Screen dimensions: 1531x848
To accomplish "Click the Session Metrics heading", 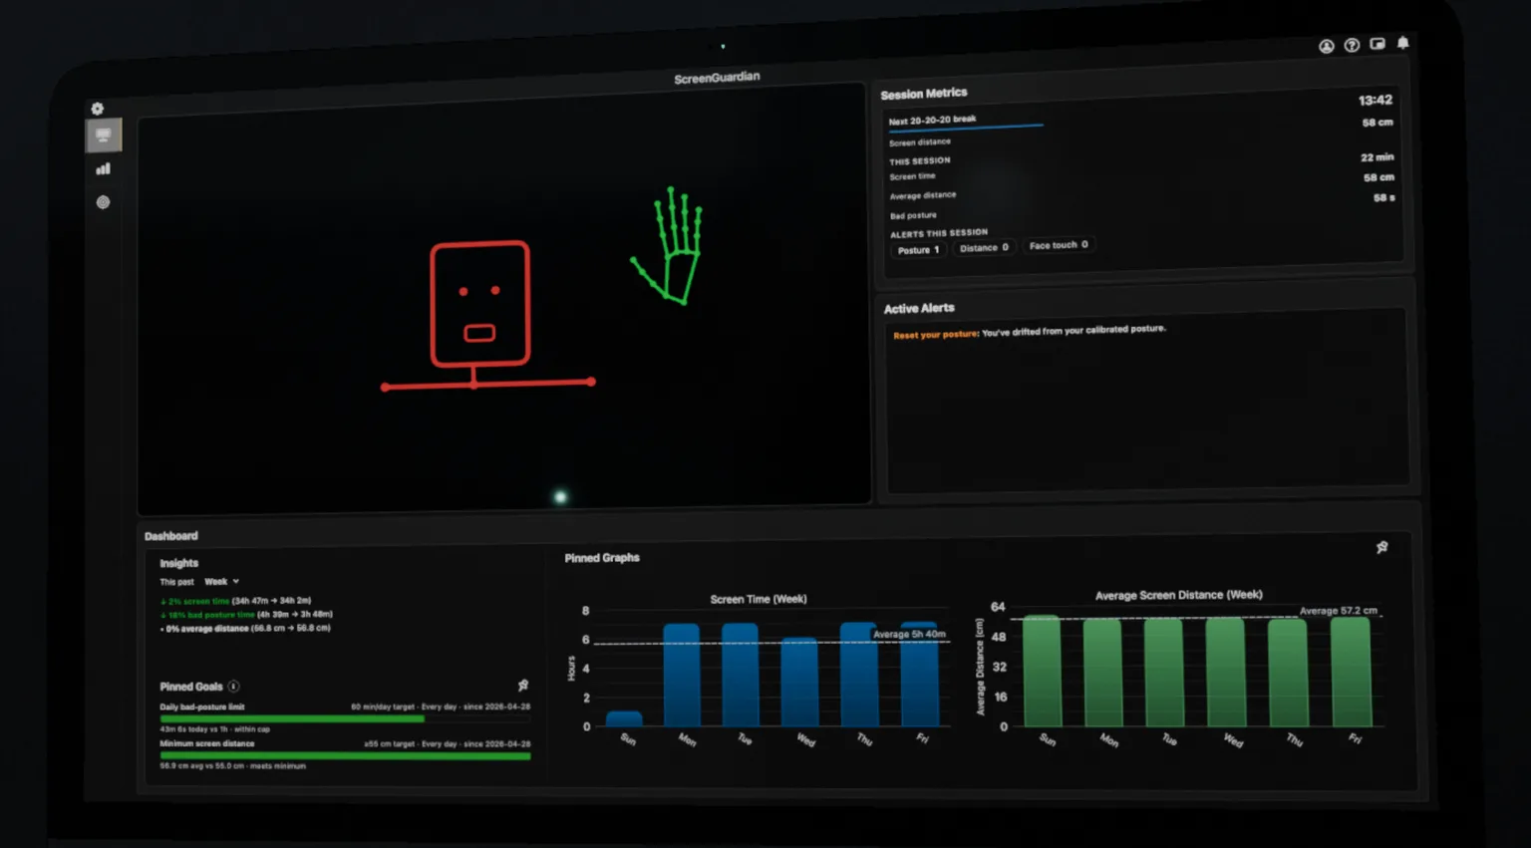I will 923,94.
